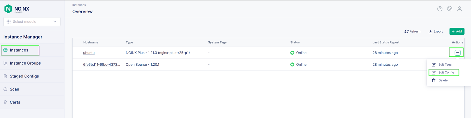
Task: Choose Edit Config from actions menu
Action: pos(446,73)
